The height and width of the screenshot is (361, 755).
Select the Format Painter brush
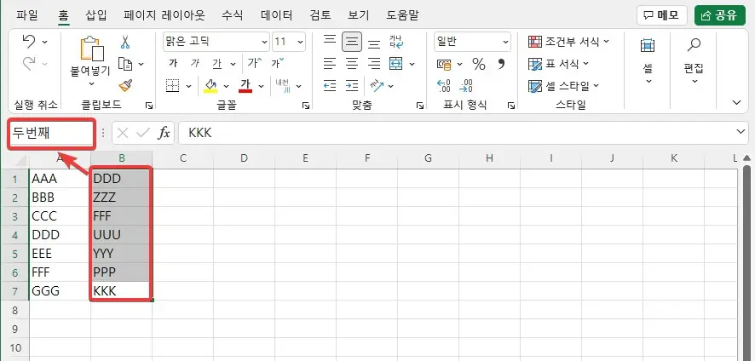[125, 86]
